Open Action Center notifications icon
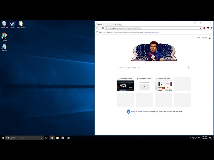The width and height of the screenshot is (214, 160). click(211, 138)
